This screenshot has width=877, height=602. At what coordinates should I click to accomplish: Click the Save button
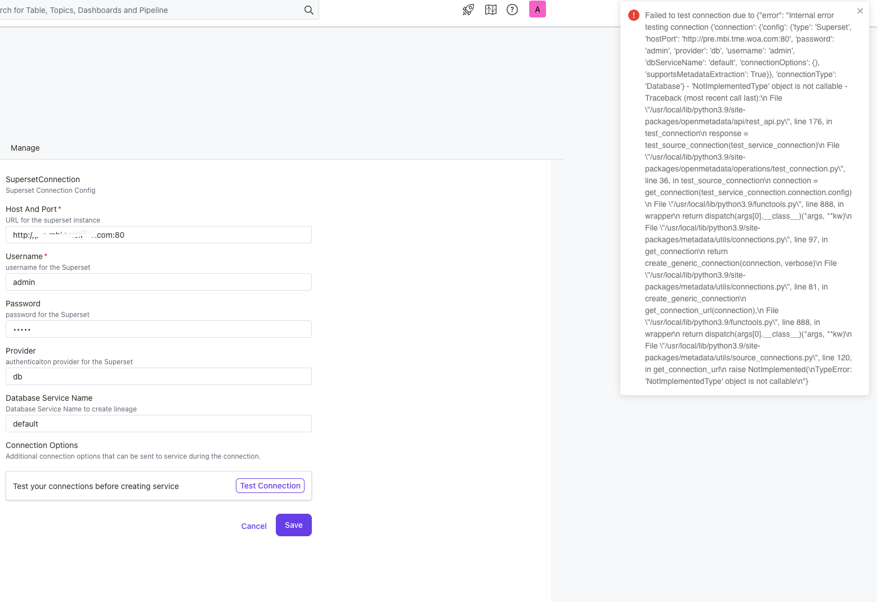click(x=293, y=525)
